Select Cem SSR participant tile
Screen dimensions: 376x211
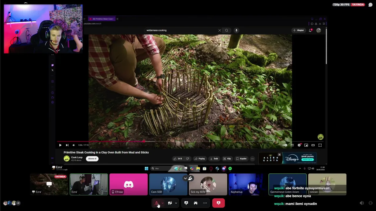click(168, 184)
